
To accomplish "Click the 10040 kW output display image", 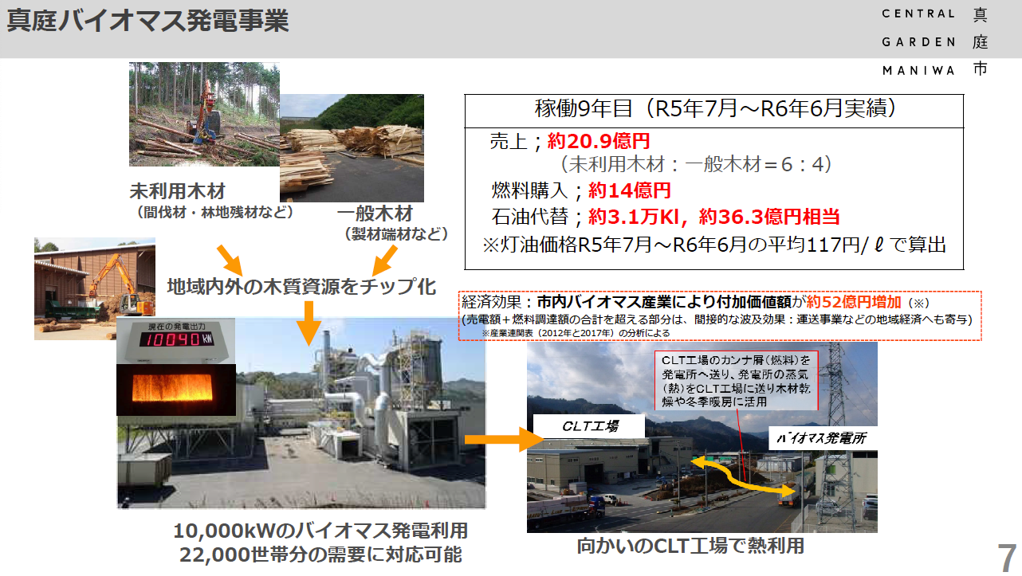I will [x=175, y=341].
